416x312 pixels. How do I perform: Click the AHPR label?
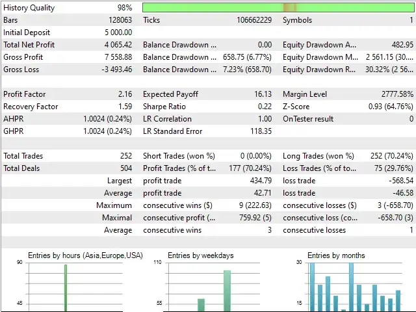(x=14, y=119)
